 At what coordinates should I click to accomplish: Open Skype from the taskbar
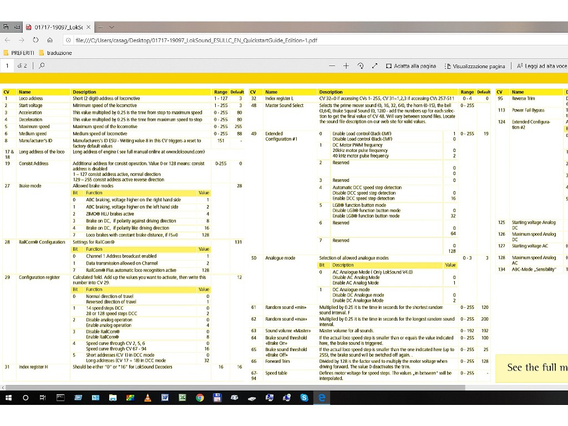pos(304,398)
